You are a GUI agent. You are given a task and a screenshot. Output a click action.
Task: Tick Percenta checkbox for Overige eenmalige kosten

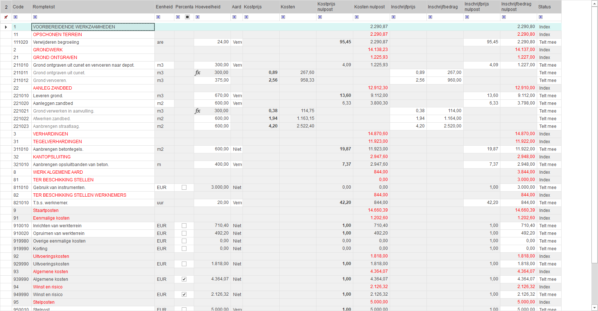(184, 241)
